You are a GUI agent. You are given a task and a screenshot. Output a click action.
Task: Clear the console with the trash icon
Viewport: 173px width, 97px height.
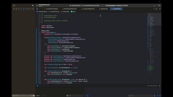[155, 96]
